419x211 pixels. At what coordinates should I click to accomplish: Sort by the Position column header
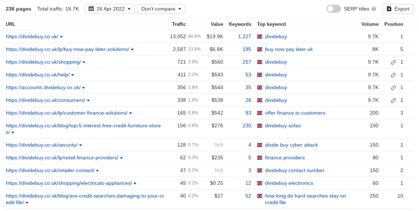[x=394, y=24]
